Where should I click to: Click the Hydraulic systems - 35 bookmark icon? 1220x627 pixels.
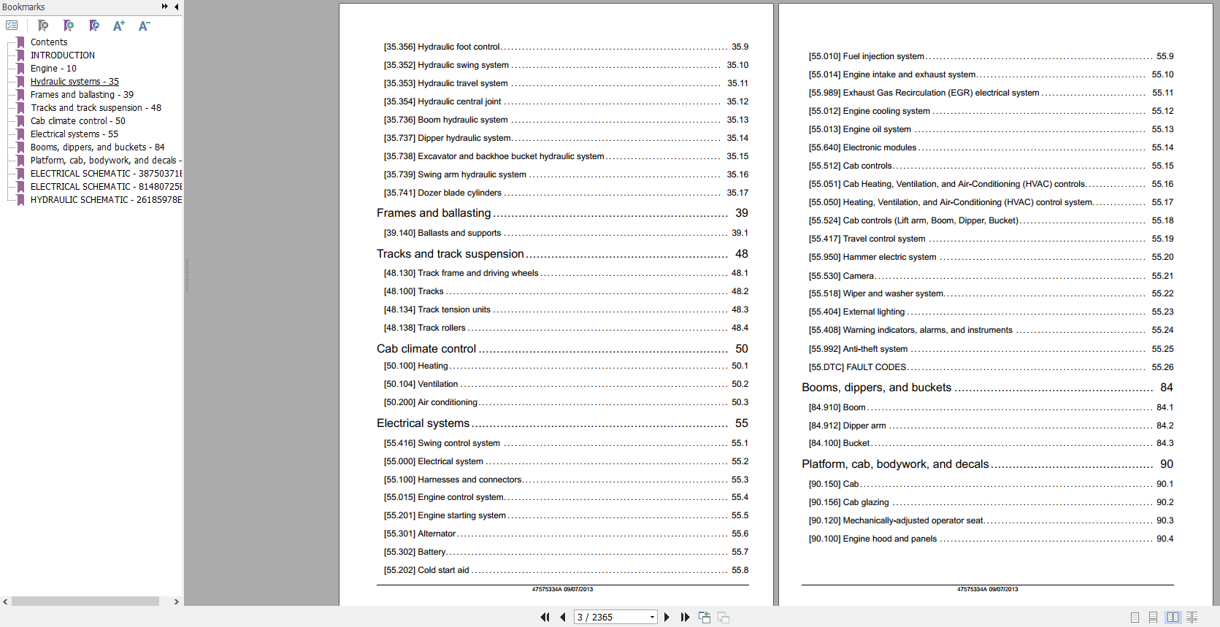pyautogui.click(x=20, y=82)
